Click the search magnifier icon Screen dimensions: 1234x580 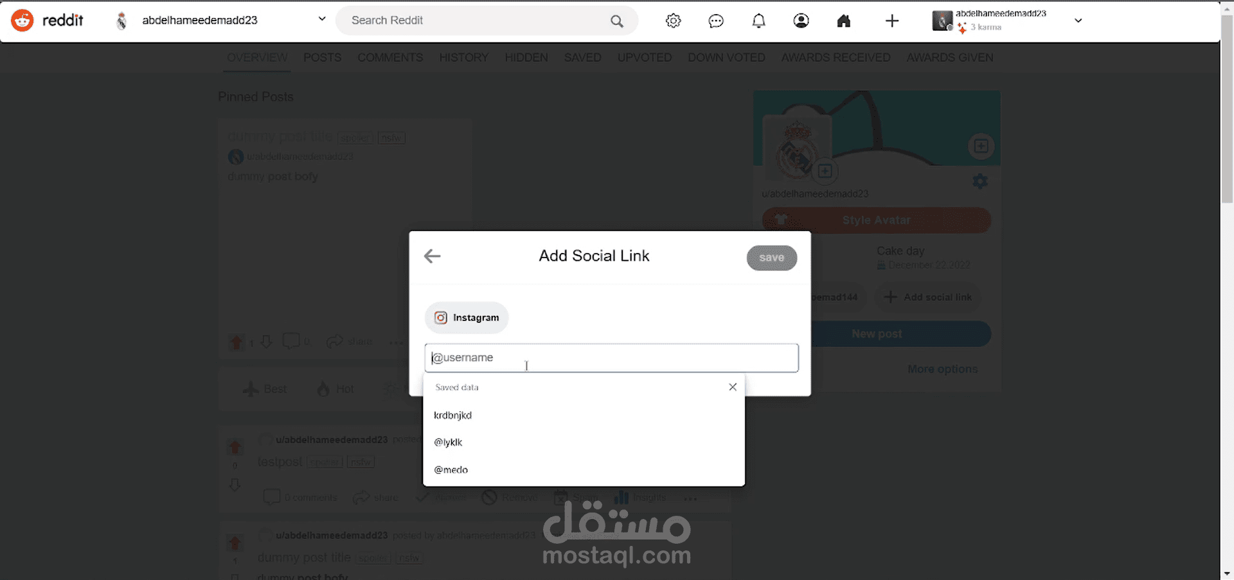click(617, 21)
